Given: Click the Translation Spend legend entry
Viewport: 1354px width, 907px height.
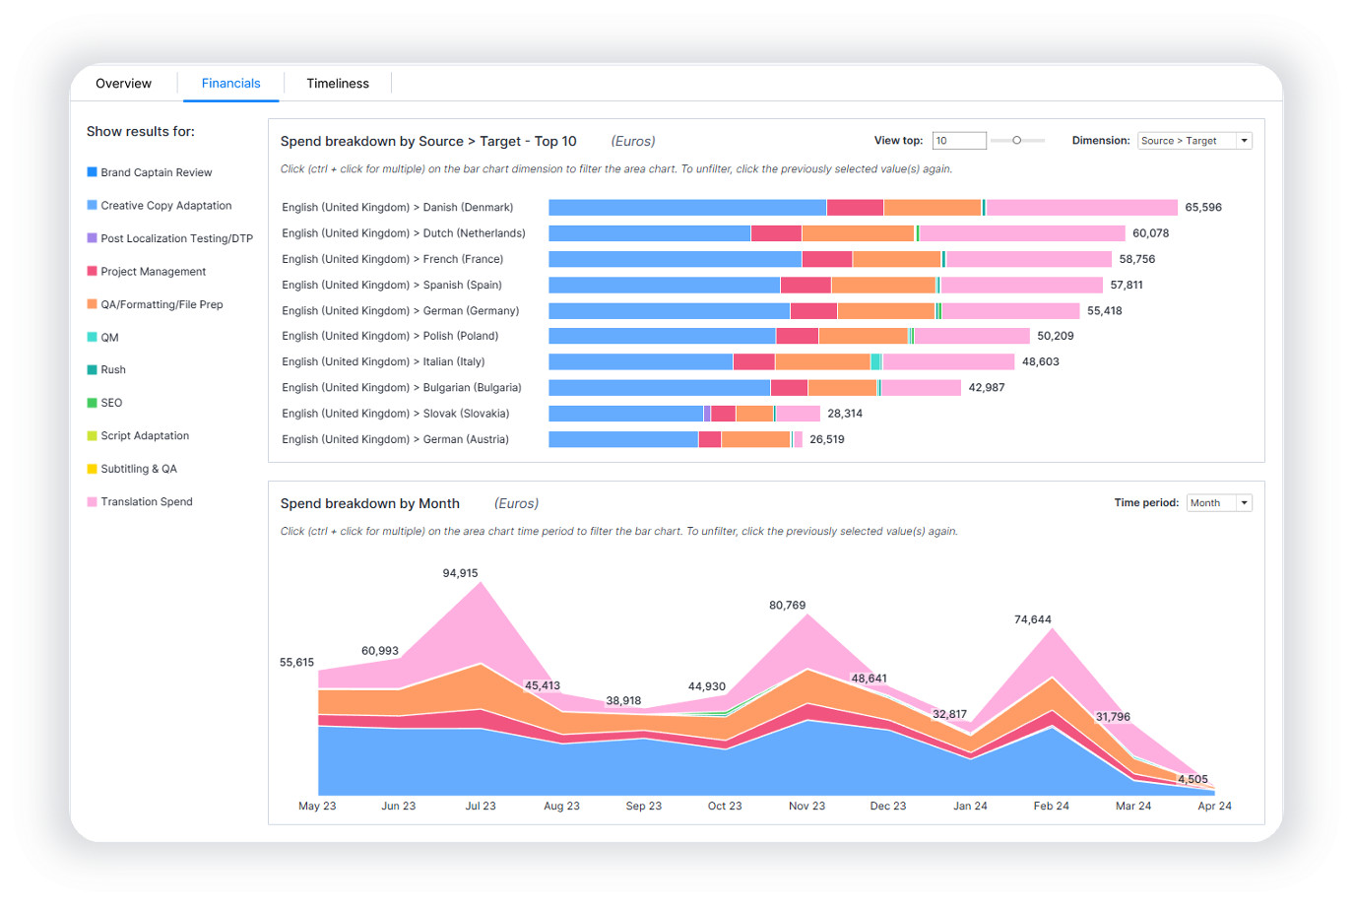Looking at the screenshot, I should pyautogui.click(x=146, y=502).
